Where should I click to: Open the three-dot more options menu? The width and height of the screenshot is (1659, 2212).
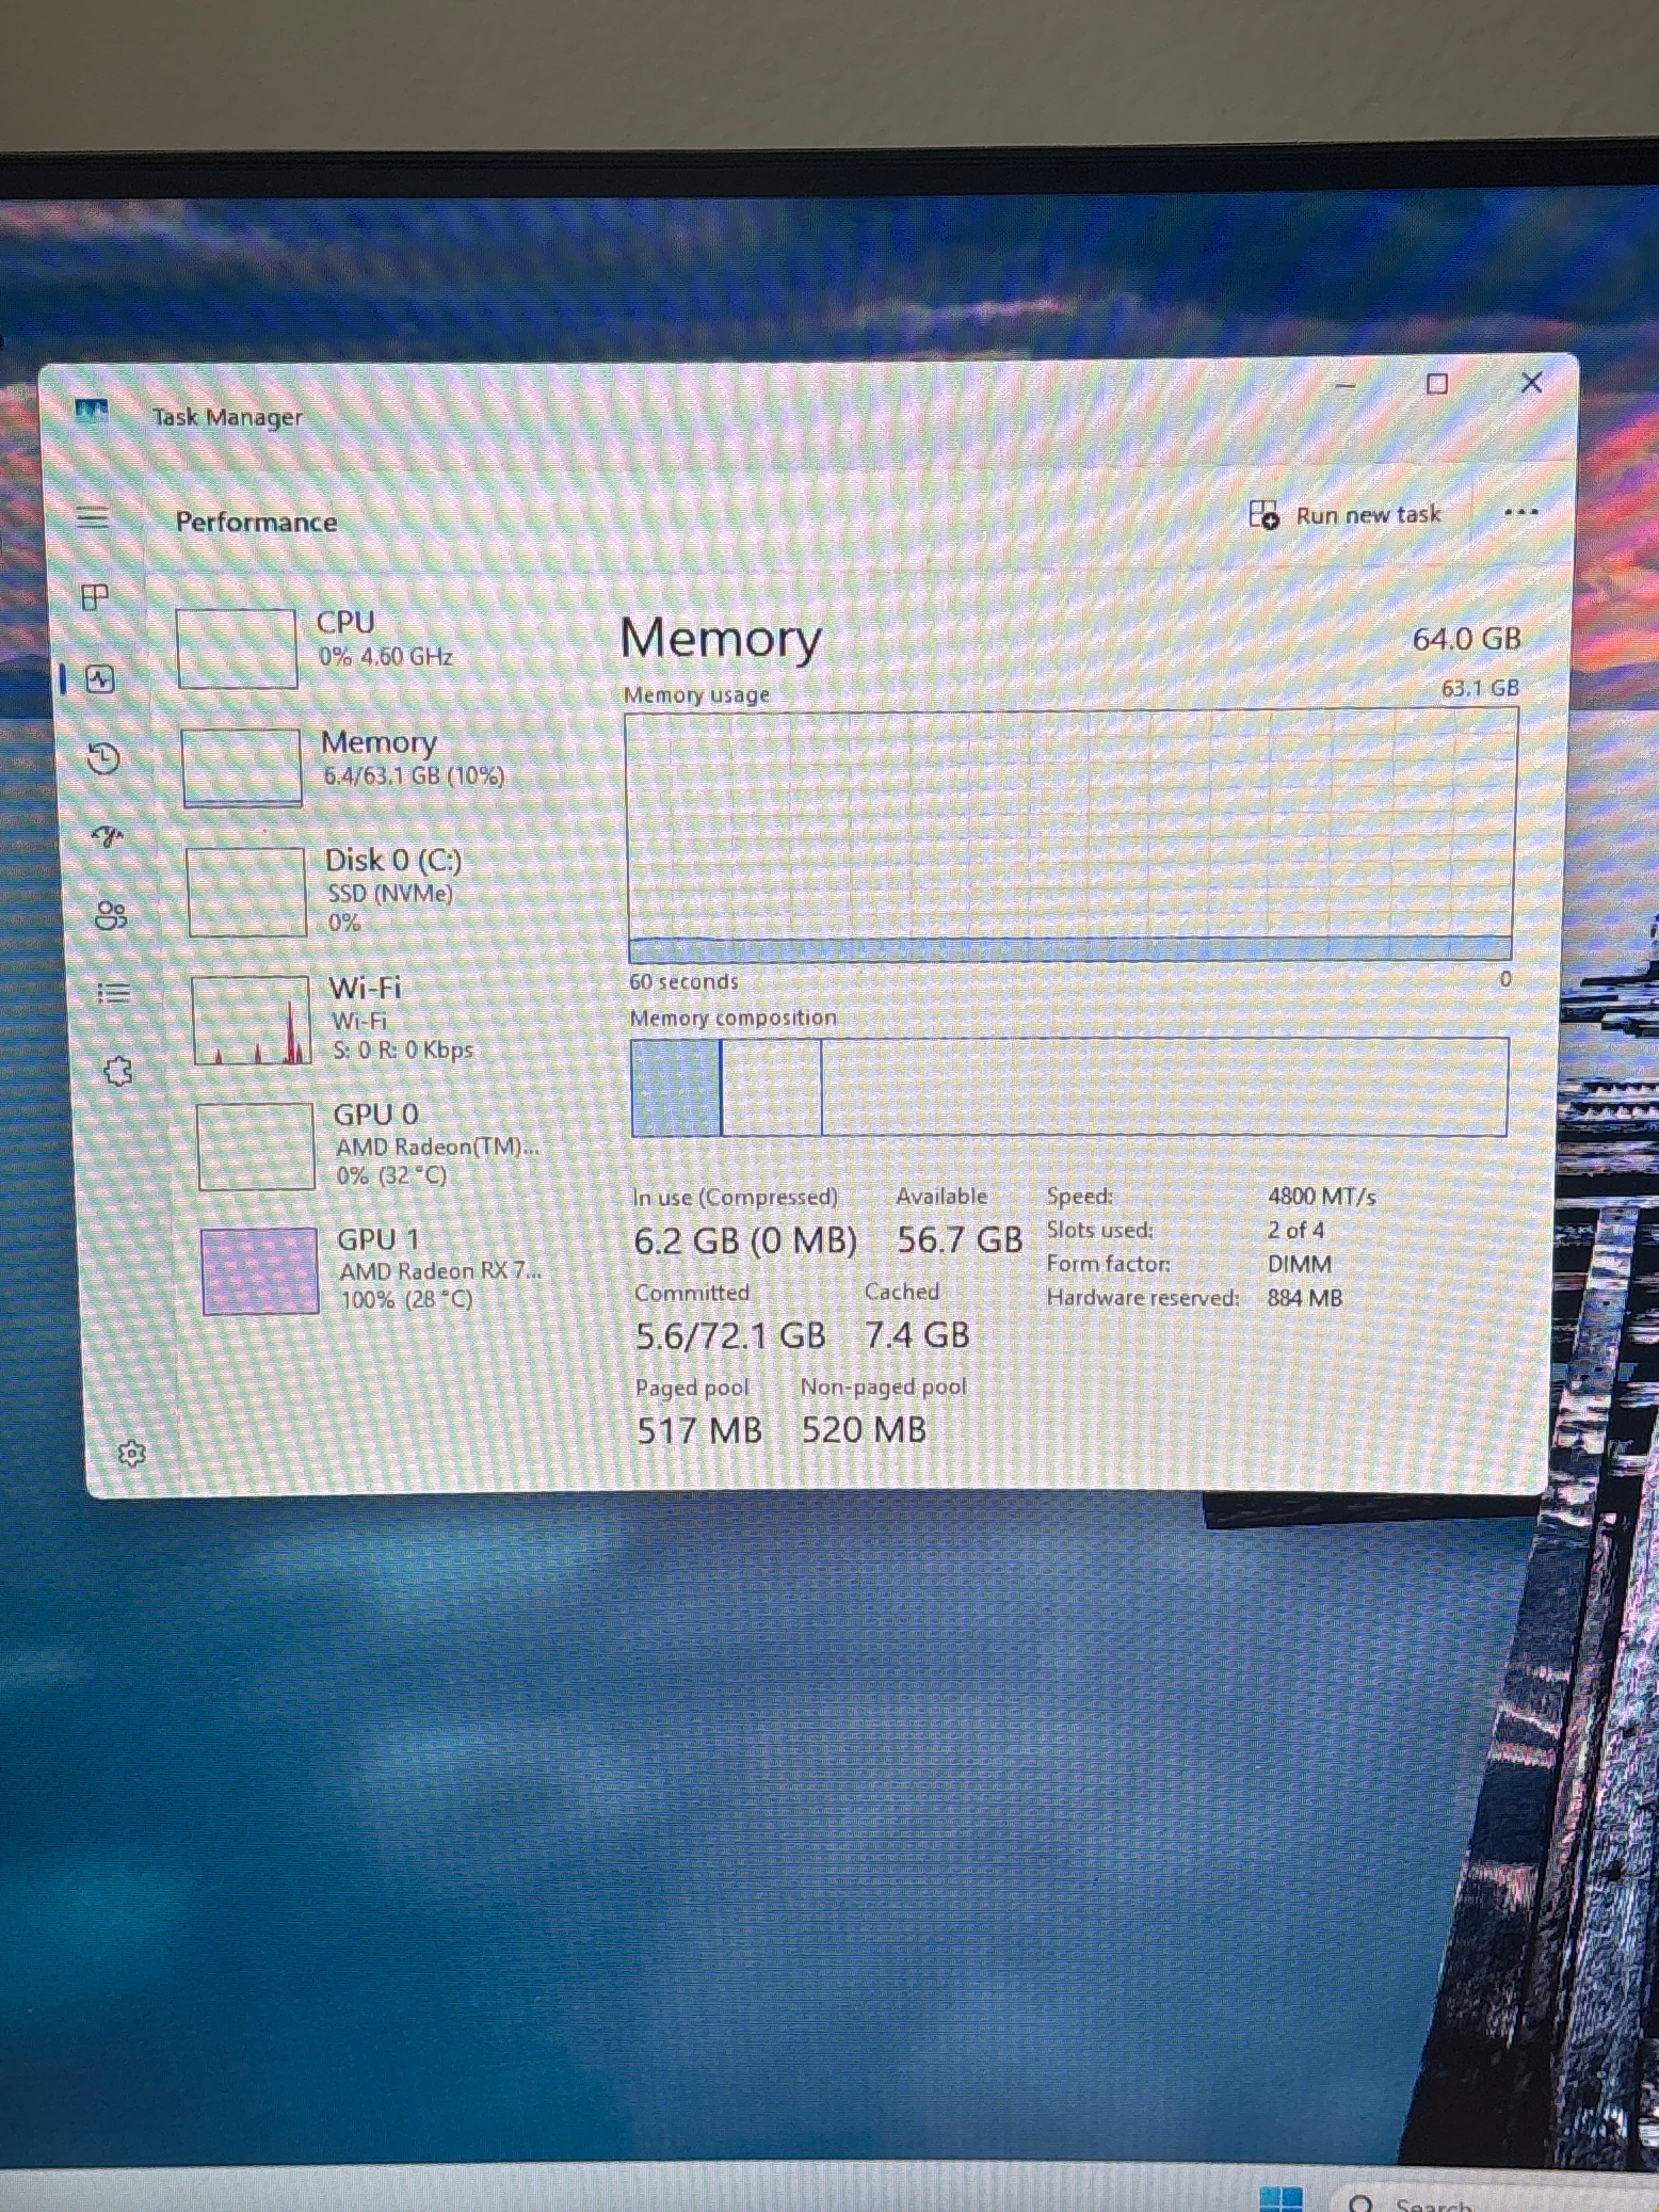[x=1520, y=513]
